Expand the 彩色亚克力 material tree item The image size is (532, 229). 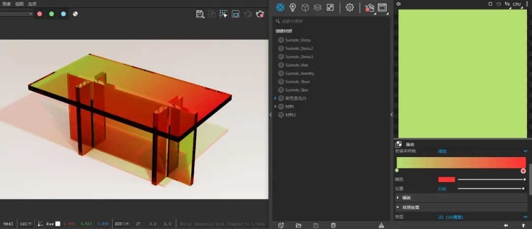[275, 98]
